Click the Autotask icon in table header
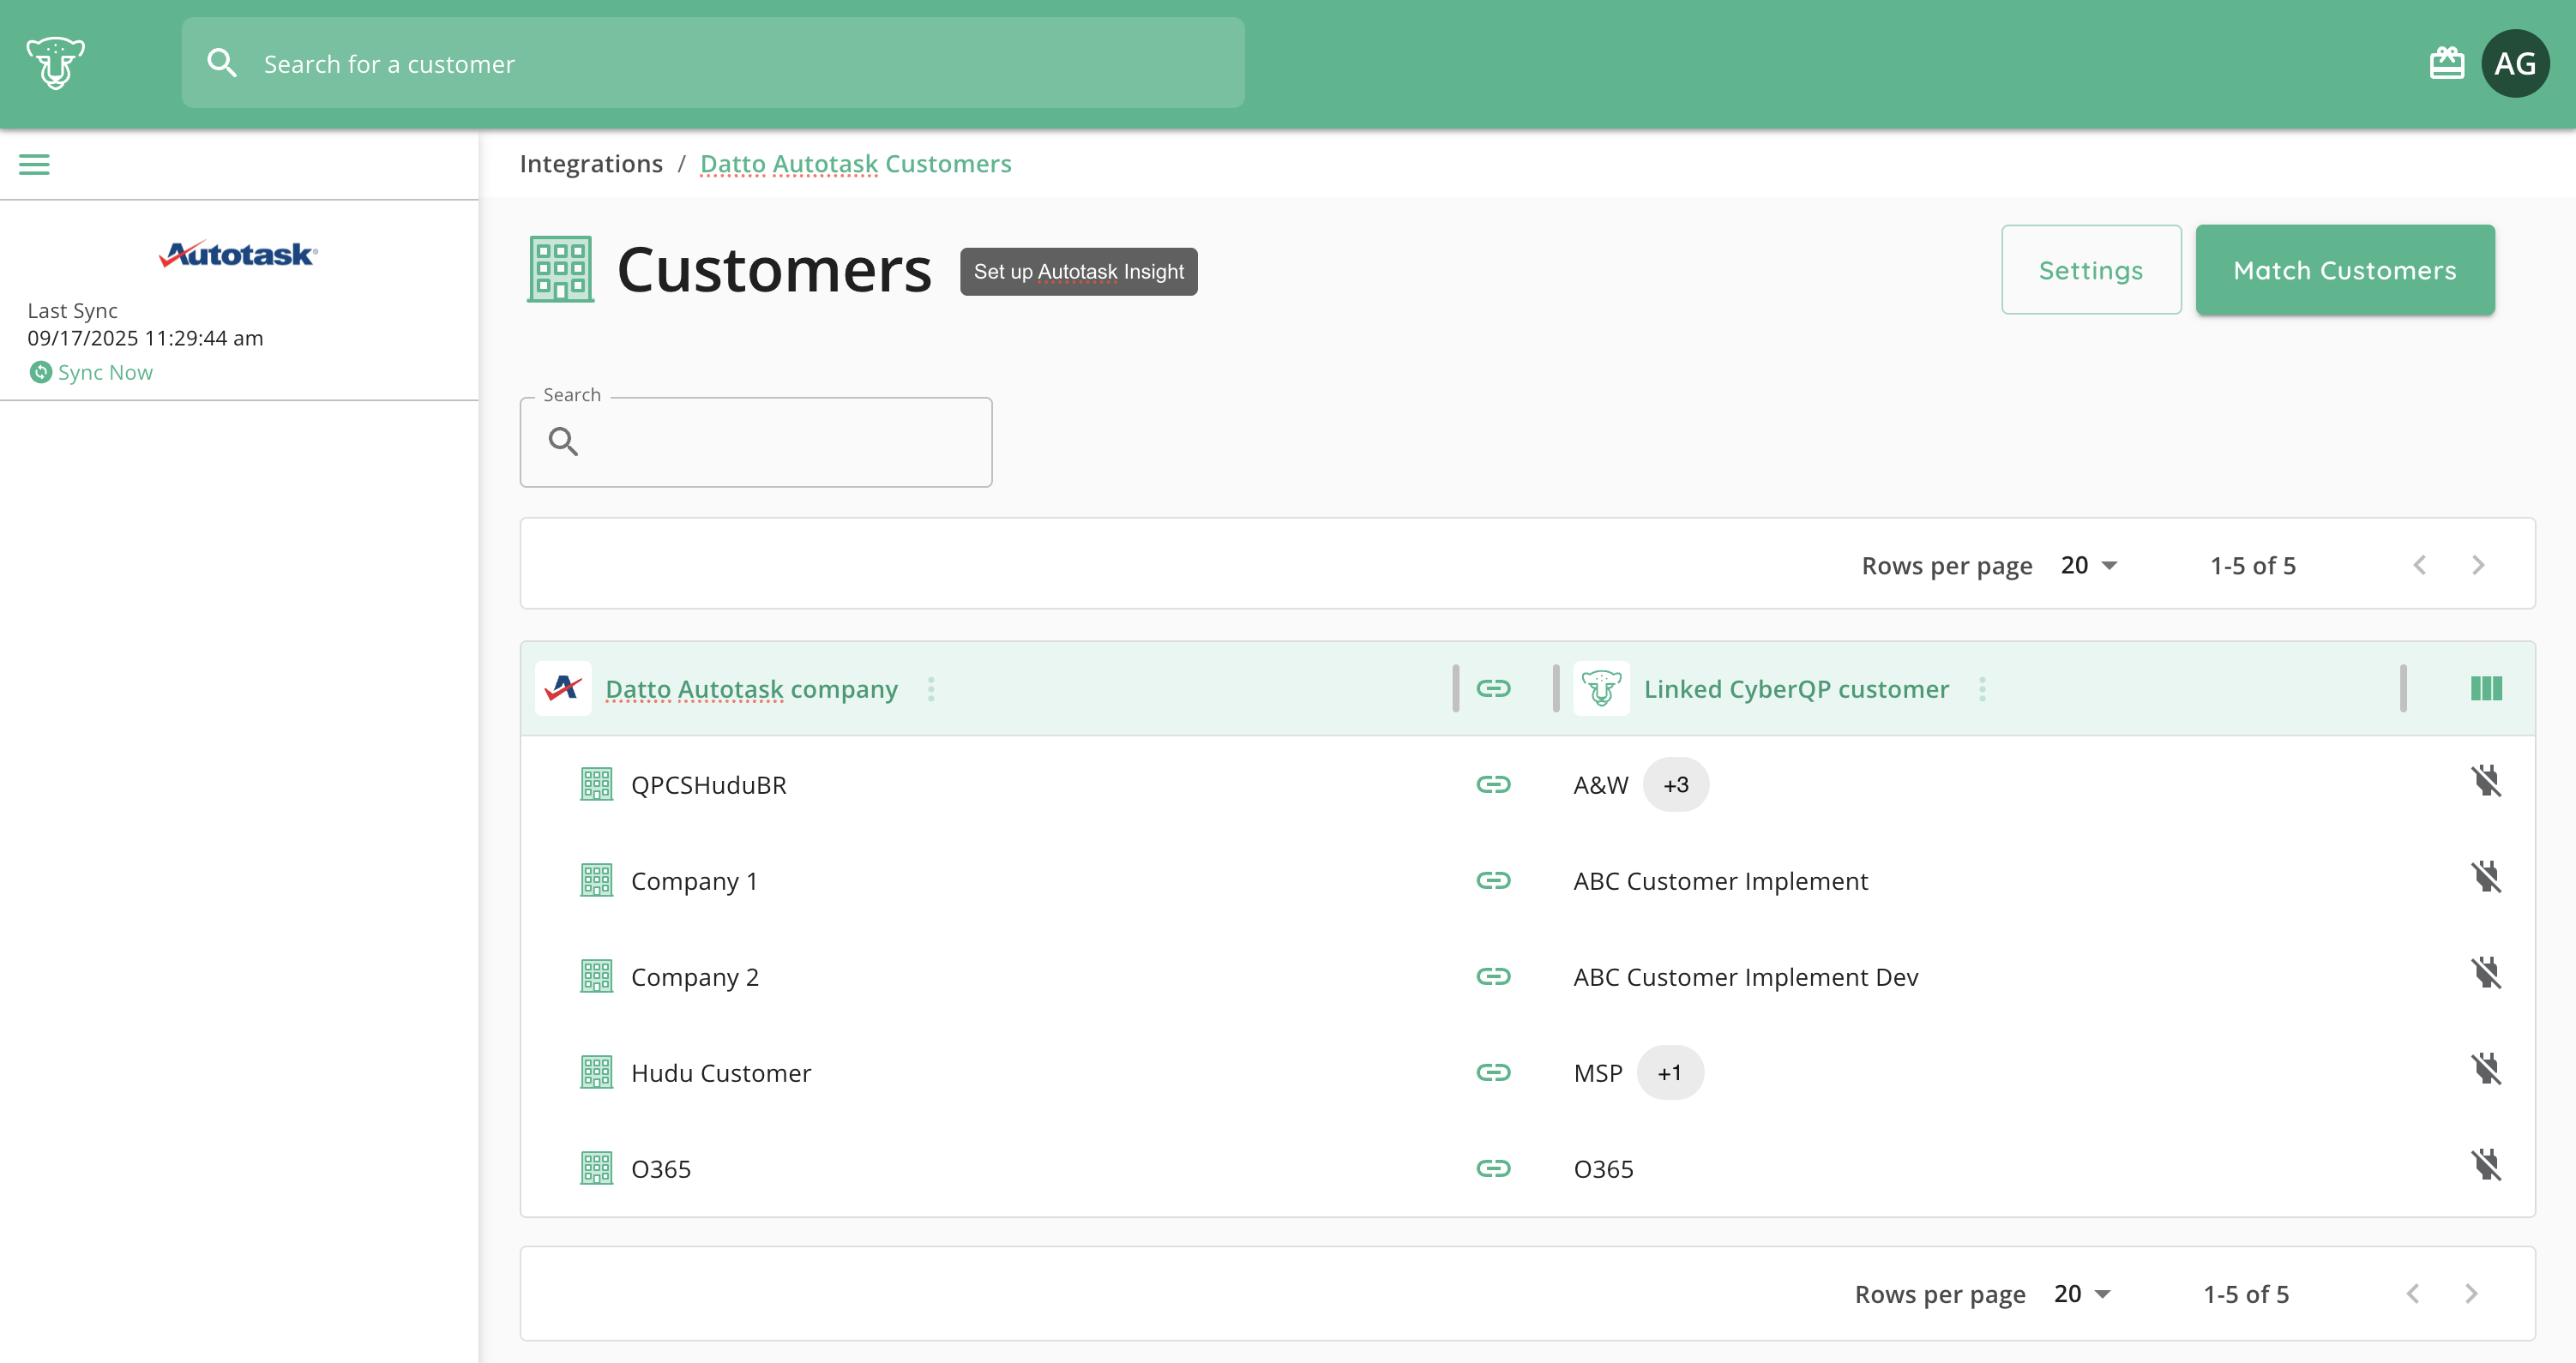This screenshot has width=2576, height=1363. 563,688
